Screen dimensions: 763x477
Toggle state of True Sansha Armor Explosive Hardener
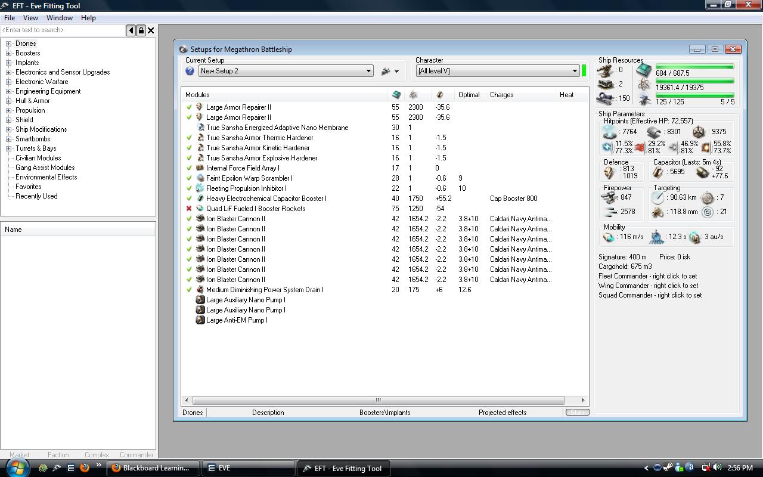tap(189, 158)
